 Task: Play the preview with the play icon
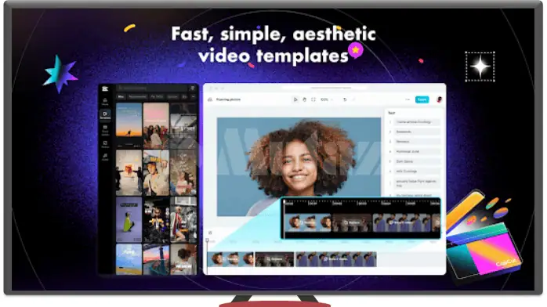coord(295,99)
